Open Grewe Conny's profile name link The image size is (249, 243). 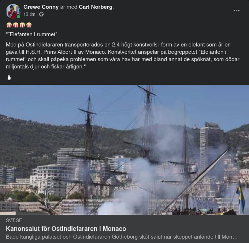coord(41,7)
